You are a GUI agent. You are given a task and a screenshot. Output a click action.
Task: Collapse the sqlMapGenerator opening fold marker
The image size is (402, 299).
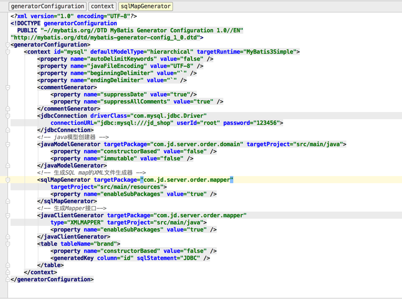click(x=8, y=180)
